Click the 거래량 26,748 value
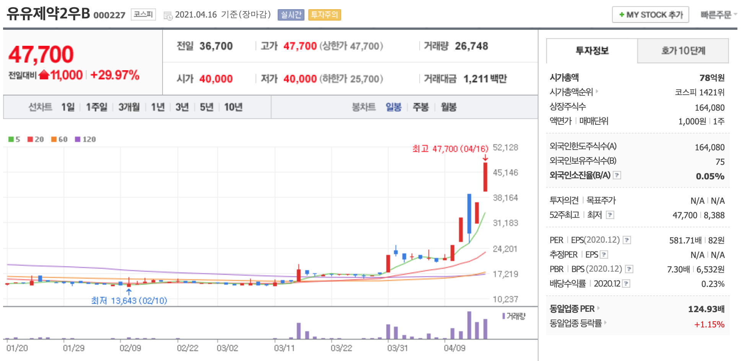Image resolution: width=742 pixels, height=361 pixels. [x=471, y=46]
